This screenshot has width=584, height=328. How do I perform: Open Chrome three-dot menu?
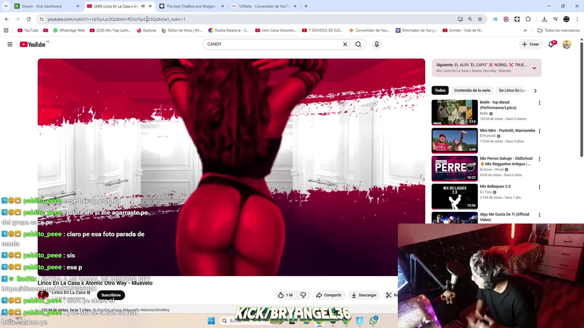[578, 19]
